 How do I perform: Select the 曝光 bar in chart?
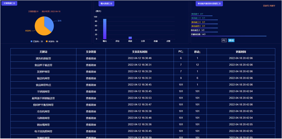point(105,29)
